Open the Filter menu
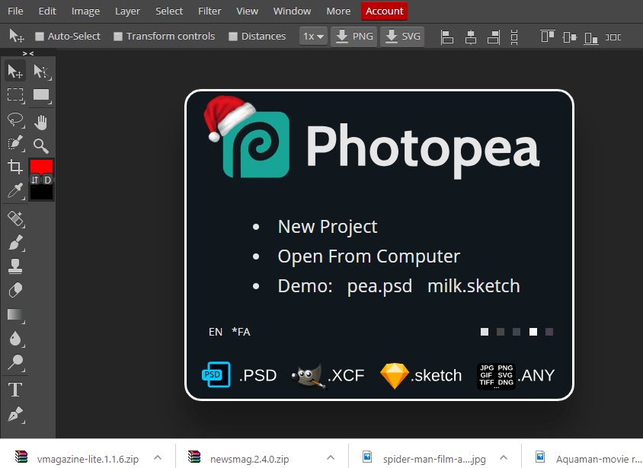Screen dimensions: 643x468 (x=210, y=11)
